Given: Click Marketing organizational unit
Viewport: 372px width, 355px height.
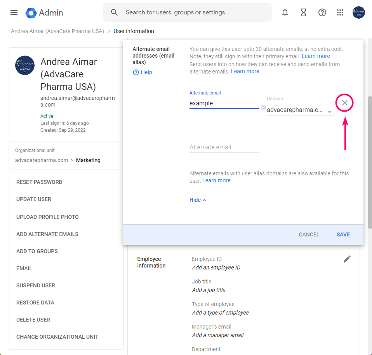Looking at the screenshot, I should (88, 160).
